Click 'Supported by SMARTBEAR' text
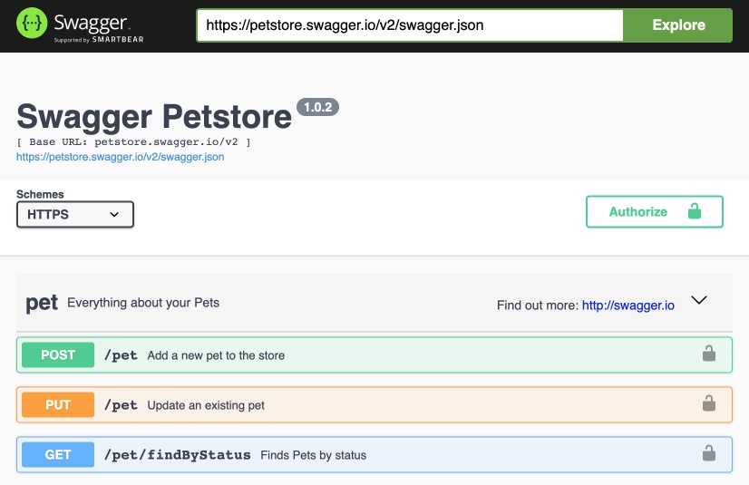This screenshot has height=485, width=749. pyautogui.click(x=99, y=40)
